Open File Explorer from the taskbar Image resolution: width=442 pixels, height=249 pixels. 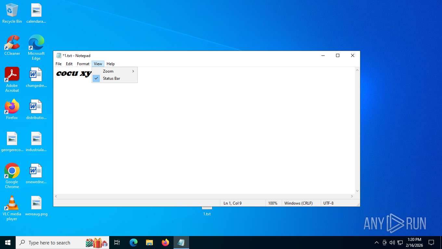tap(149, 243)
